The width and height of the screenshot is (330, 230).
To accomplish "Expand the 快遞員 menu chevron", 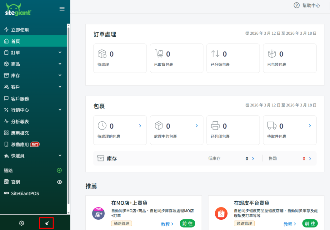I will tap(60, 156).
